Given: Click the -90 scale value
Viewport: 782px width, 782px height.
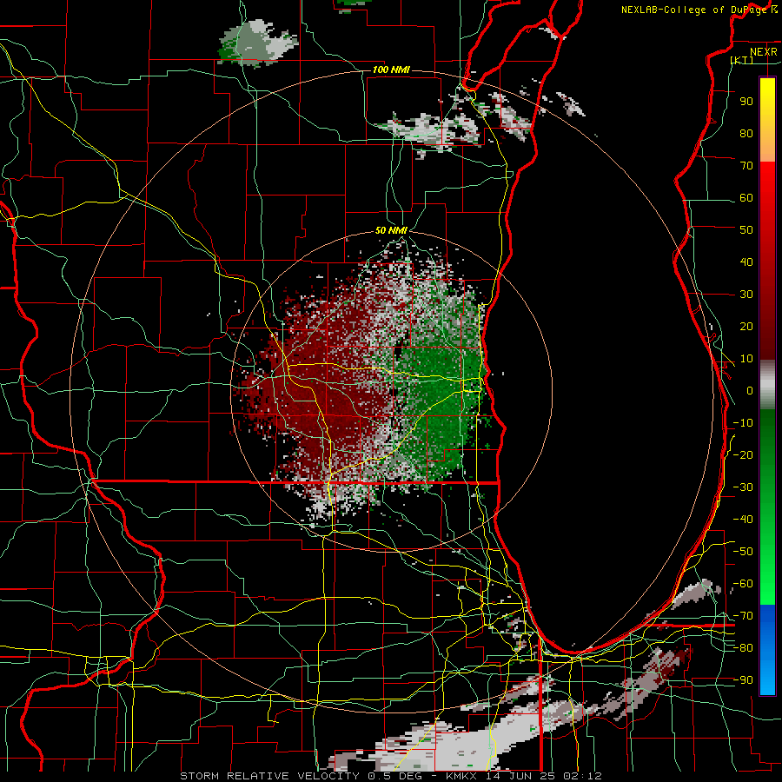Looking at the screenshot, I should point(743,680).
